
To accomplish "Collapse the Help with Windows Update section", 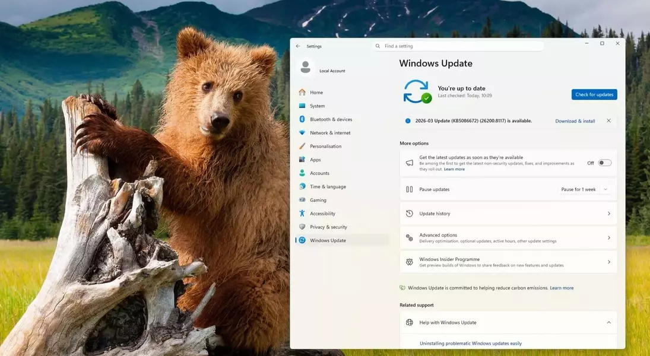I will pos(608,323).
